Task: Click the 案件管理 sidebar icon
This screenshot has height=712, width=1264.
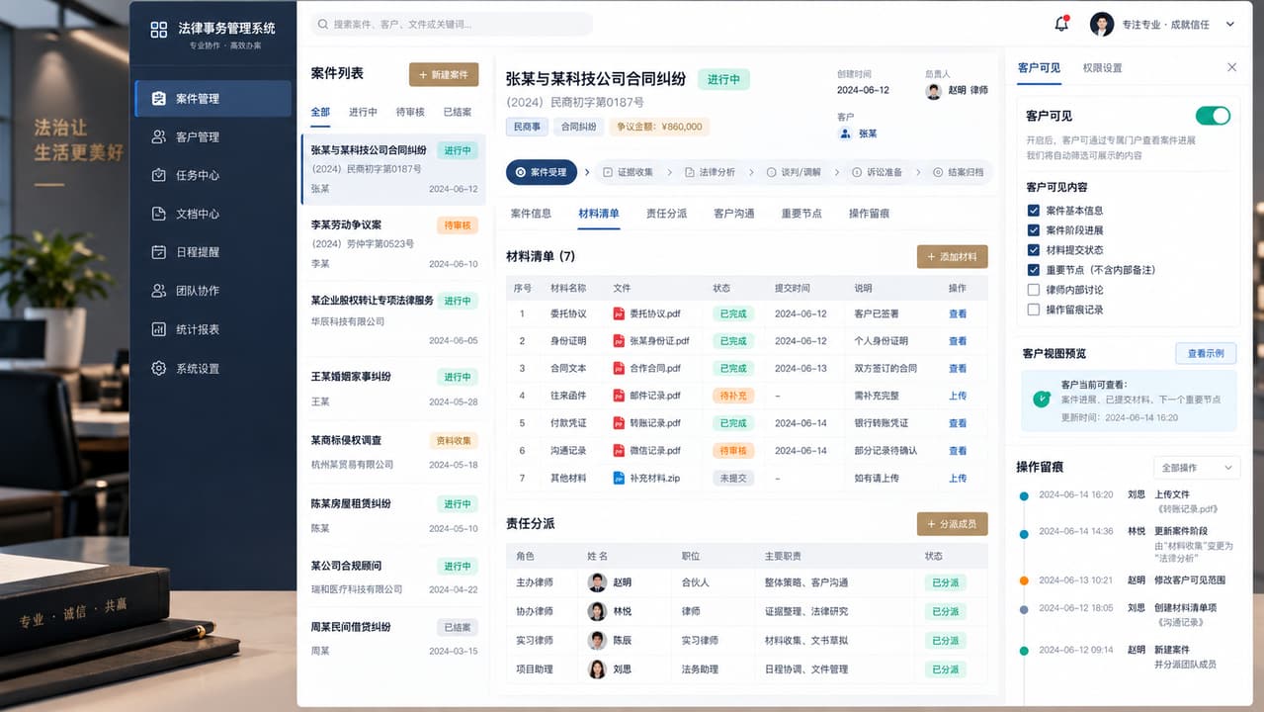Action: pyautogui.click(x=158, y=98)
